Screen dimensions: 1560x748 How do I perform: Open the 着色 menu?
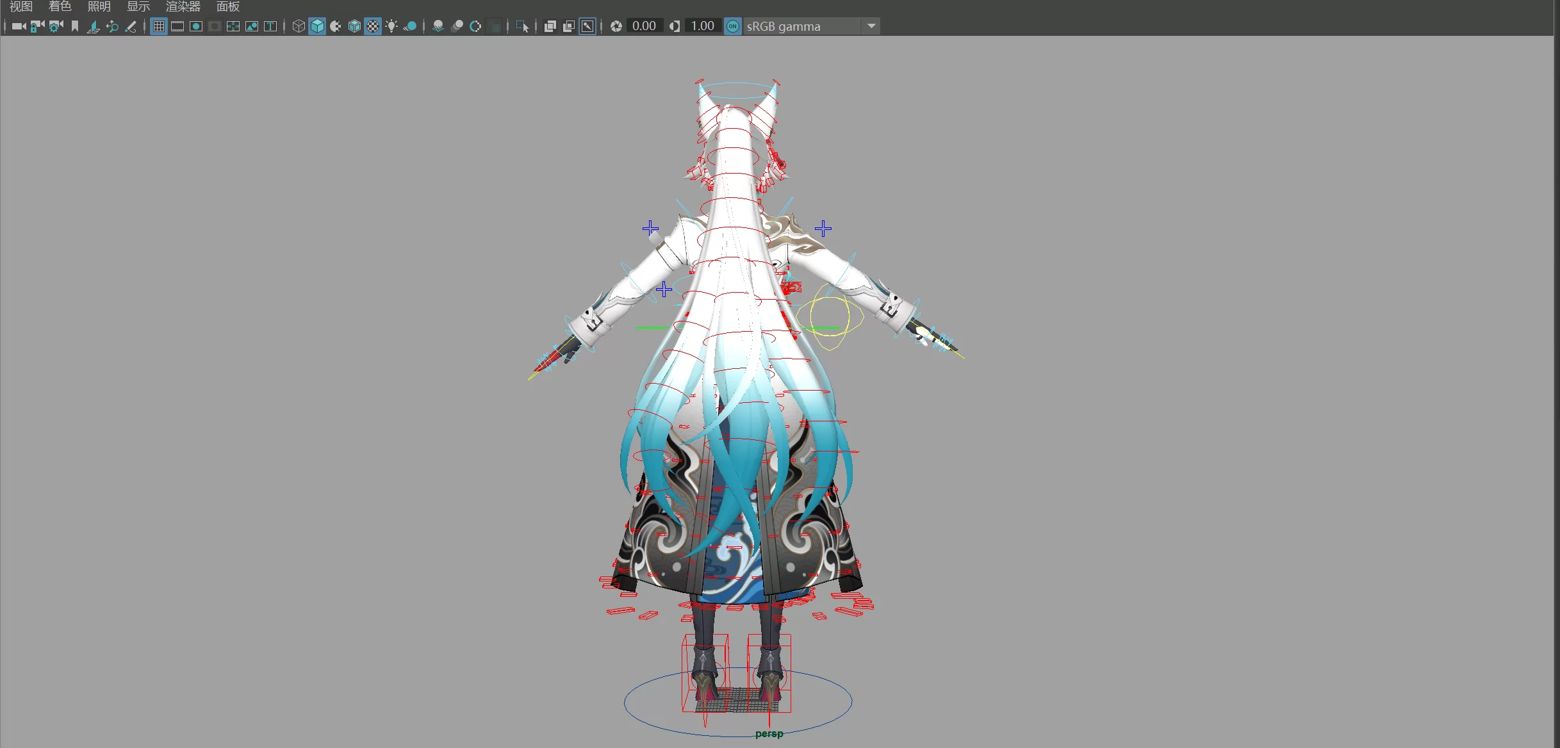(x=60, y=6)
